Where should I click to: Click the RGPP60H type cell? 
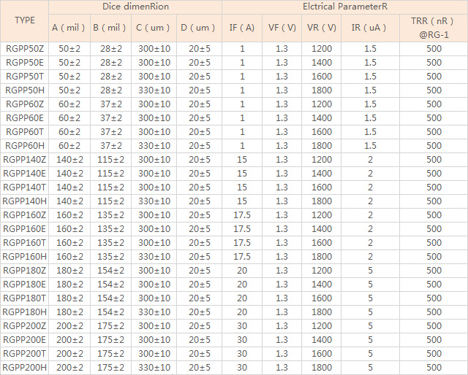pyautogui.click(x=25, y=146)
